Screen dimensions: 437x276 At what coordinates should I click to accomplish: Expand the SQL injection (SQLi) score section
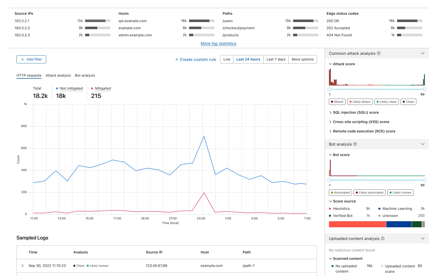tap(356, 112)
